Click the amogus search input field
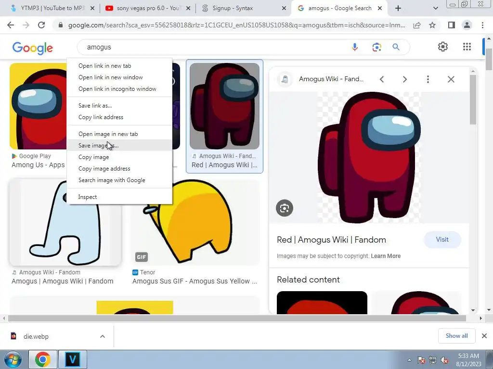 [x=214, y=47]
